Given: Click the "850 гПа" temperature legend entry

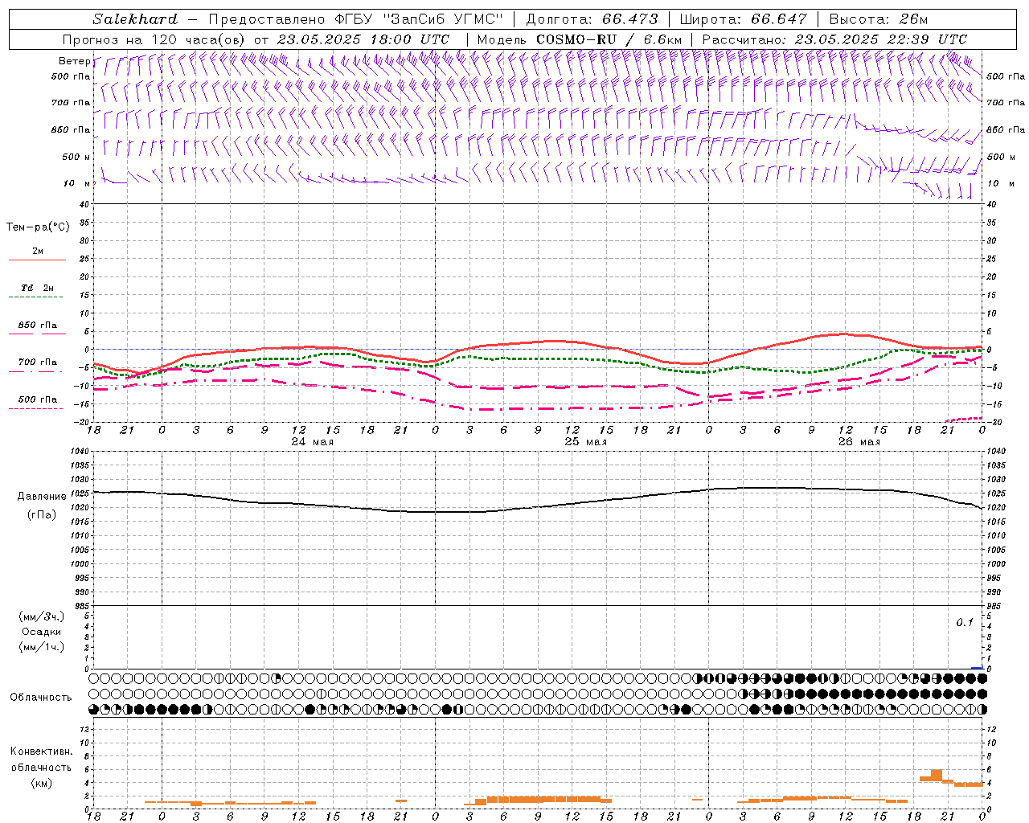Looking at the screenshot, I should pyautogui.click(x=38, y=326).
